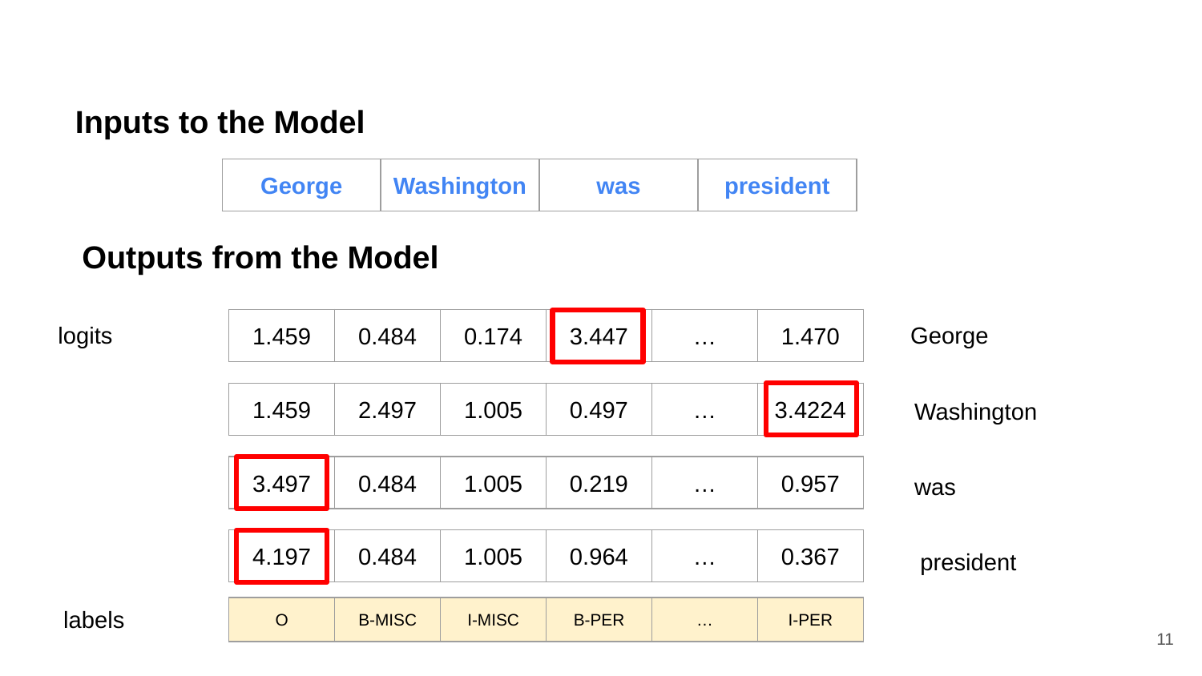Click the 0.174 logit cell
1202x676 pixels.
click(x=493, y=336)
